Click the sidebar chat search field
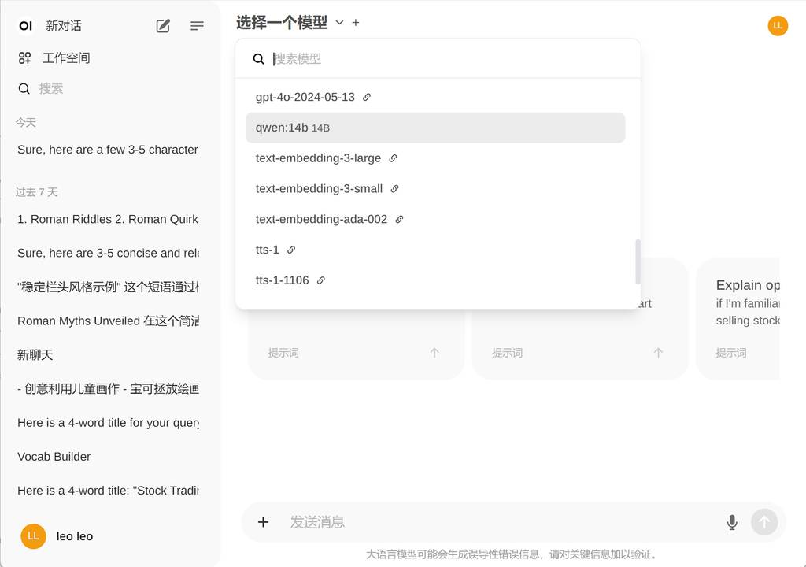 (110, 89)
